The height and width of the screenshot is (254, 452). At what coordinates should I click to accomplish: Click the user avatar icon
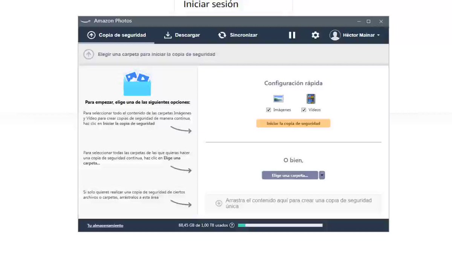pos(335,35)
